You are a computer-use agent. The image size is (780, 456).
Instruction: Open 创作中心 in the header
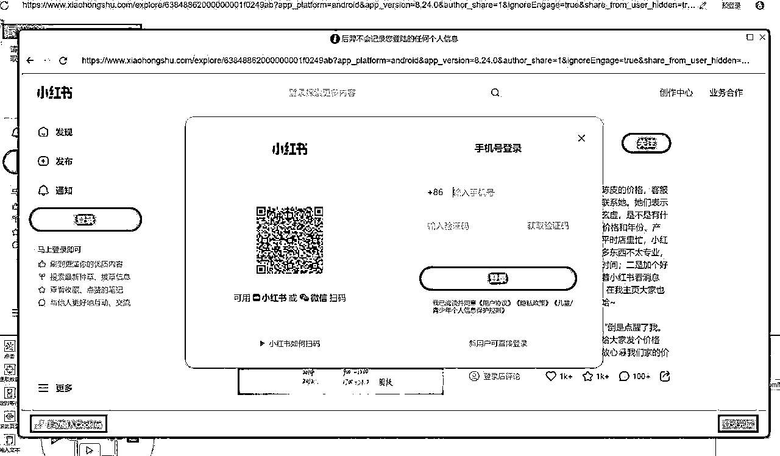[676, 93]
